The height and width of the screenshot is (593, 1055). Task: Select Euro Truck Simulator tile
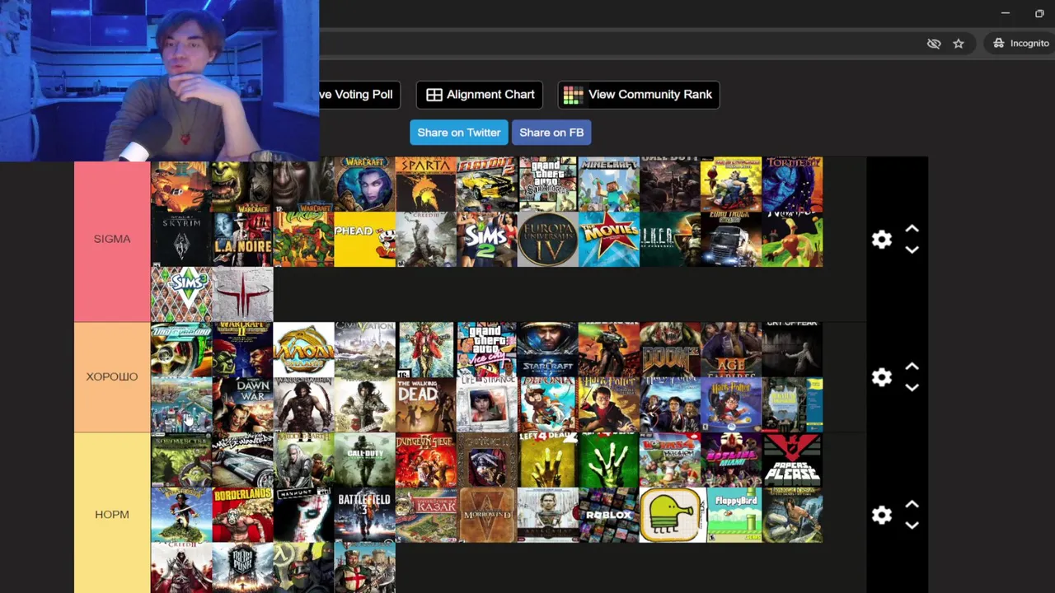pyautogui.click(x=731, y=240)
